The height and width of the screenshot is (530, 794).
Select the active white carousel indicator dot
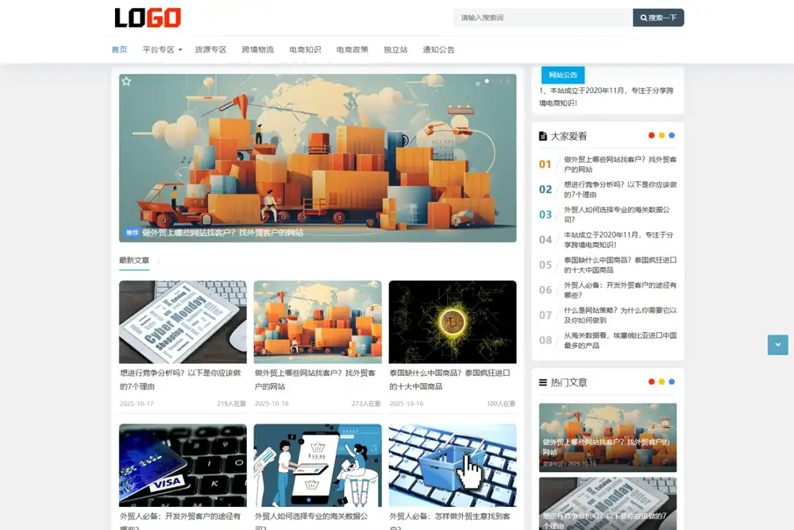pos(488,81)
